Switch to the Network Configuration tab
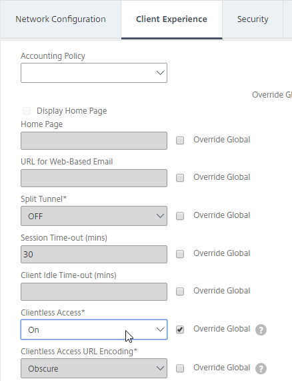Image resolution: width=292 pixels, height=381 pixels. [x=61, y=19]
